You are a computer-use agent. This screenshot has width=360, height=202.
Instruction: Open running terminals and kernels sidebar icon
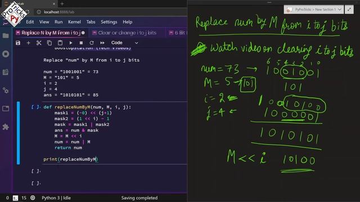tap(6, 54)
